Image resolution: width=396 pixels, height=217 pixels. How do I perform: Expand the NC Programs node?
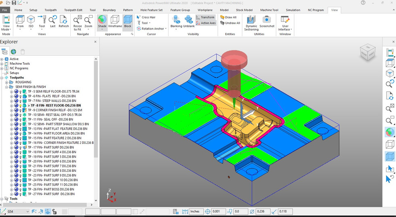[x=2, y=68]
